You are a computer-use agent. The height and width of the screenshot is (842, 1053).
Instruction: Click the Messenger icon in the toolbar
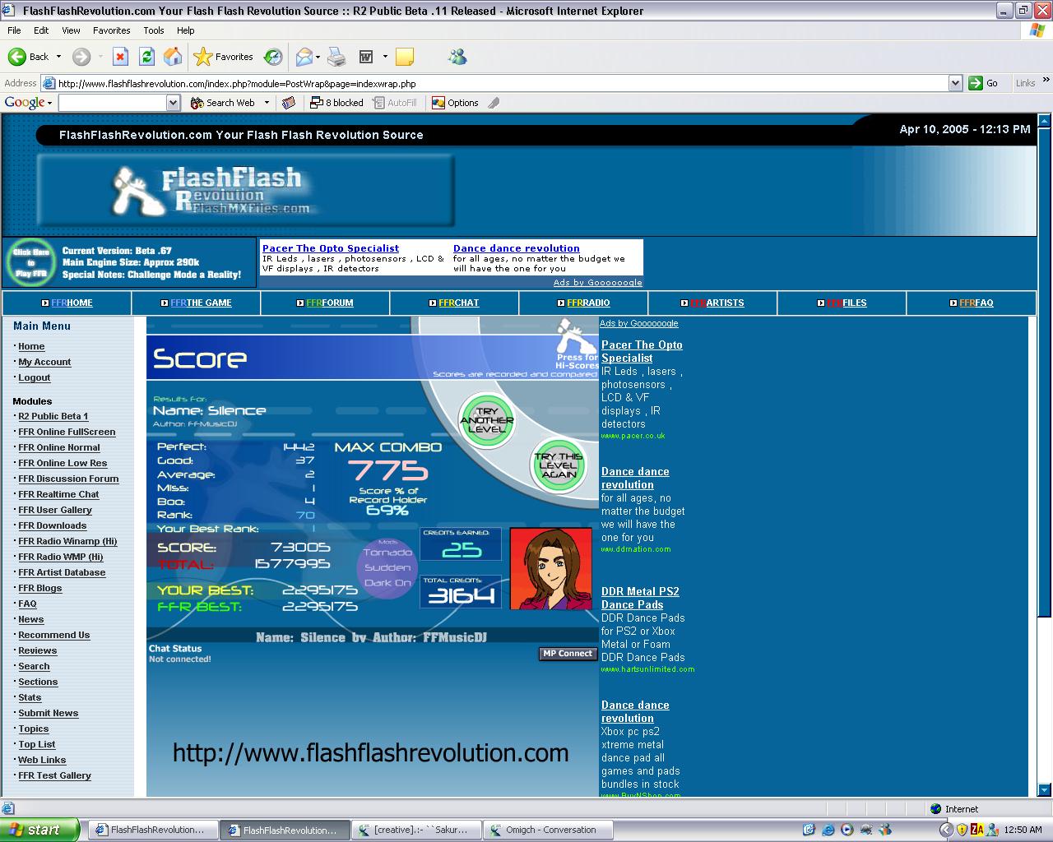coord(457,57)
